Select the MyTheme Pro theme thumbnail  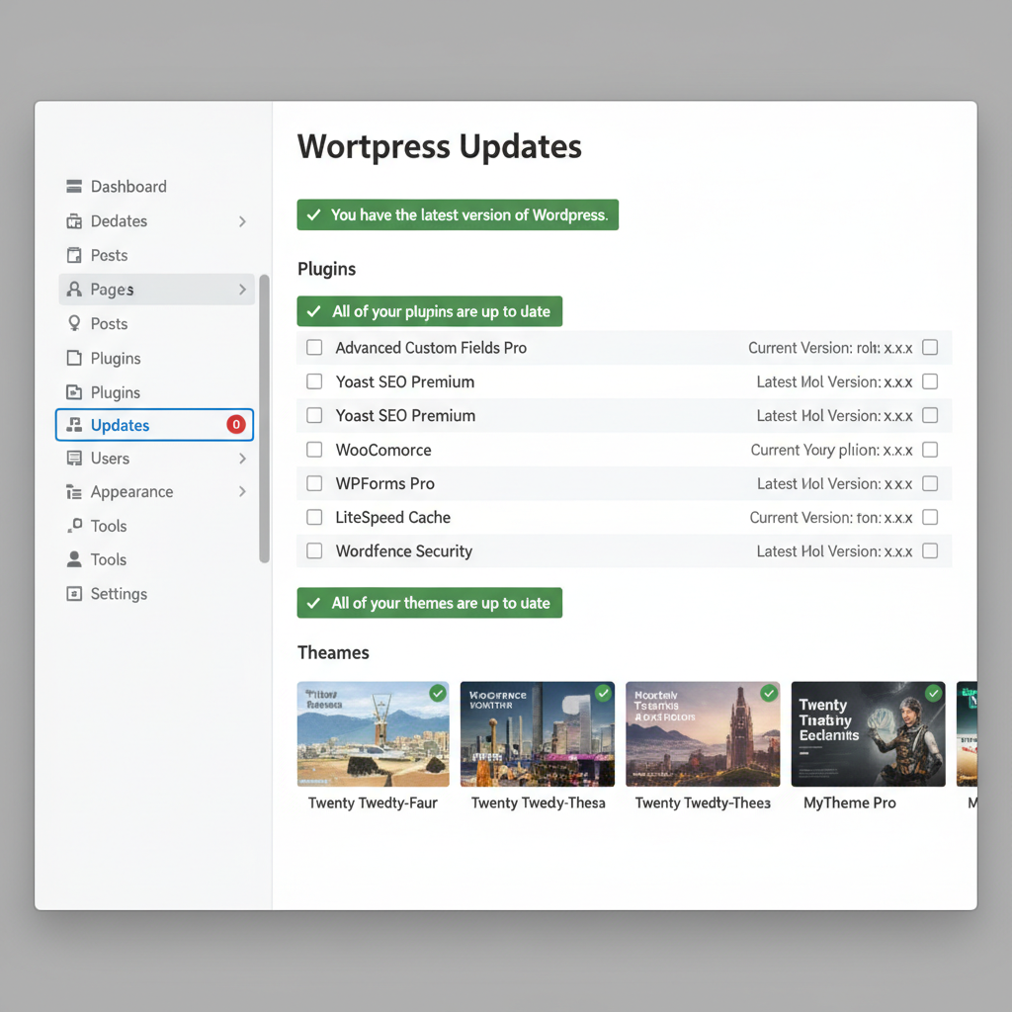[x=868, y=734]
